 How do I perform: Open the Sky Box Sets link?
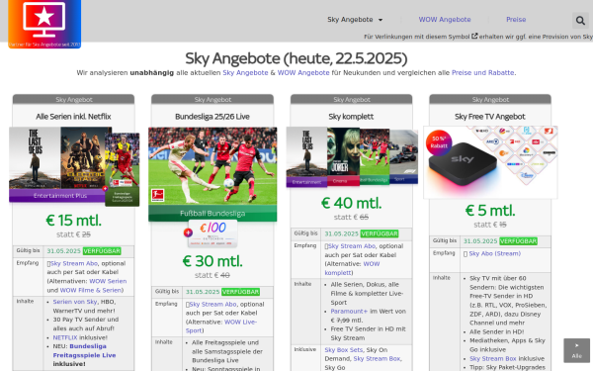[x=344, y=350]
